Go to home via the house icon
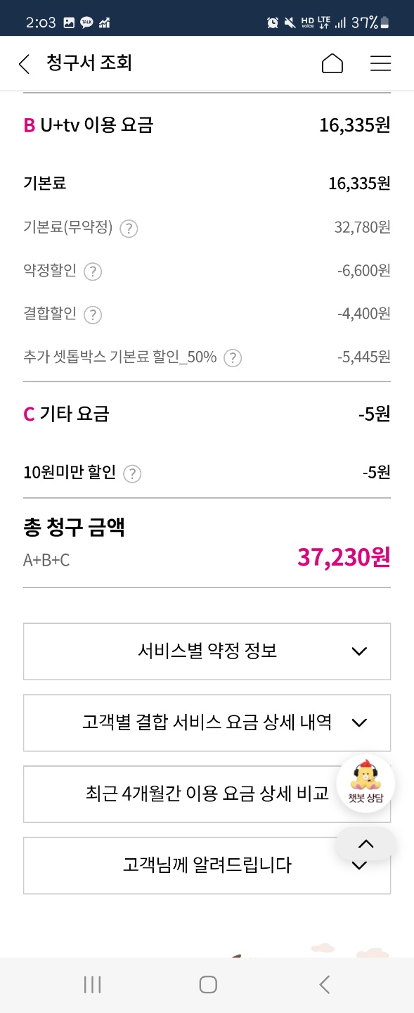 (x=332, y=63)
